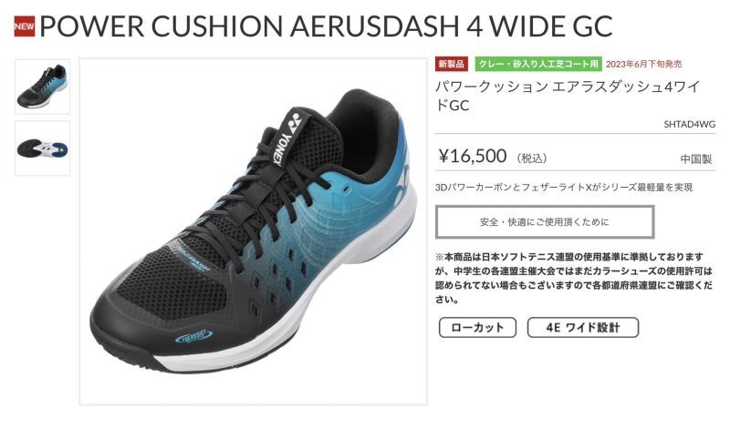Click the 2023年6月下旬発売 release date text

coord(644,64)
